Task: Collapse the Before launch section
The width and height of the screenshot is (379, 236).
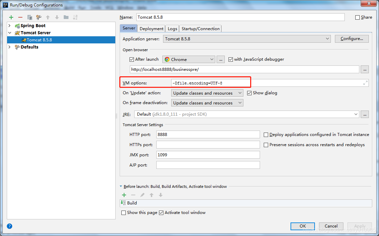Action: click(x=121, y=186)
